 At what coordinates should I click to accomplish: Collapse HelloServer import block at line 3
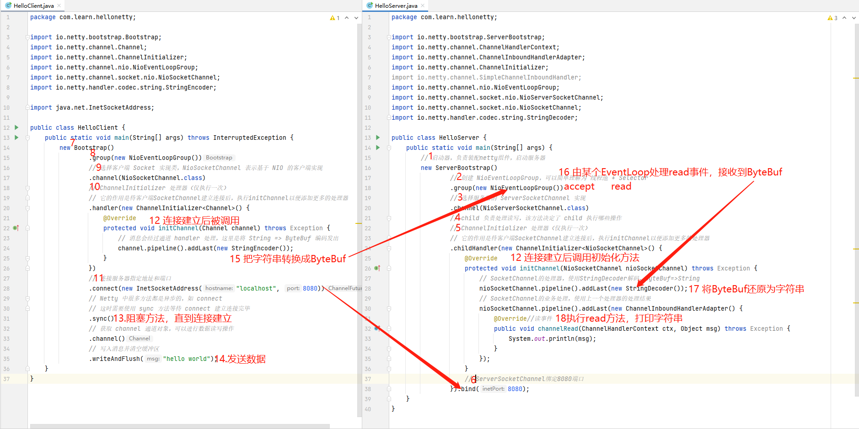389,37
